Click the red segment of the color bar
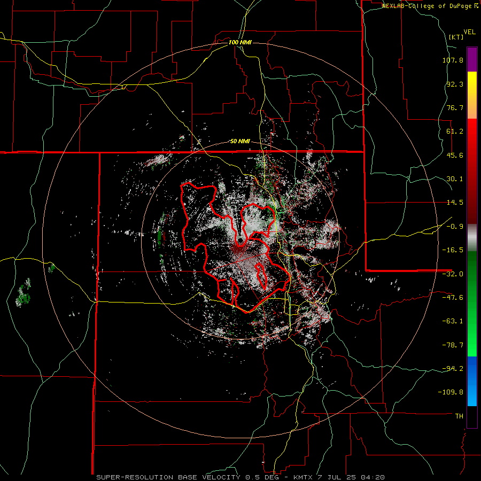 coord(472,171)
